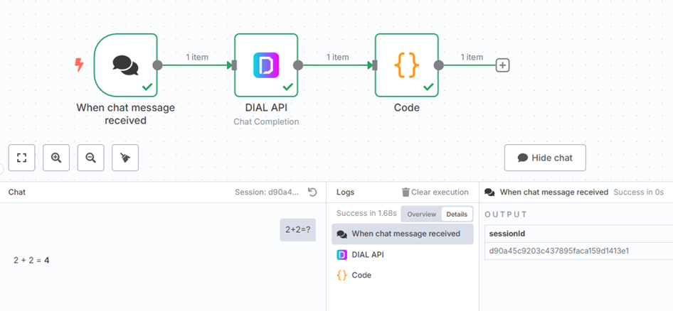The height and width of the screenshot is (311, 673).
Task: Select the DIAL API log entry
Action: pyautogui.click(x=403, y=254)
